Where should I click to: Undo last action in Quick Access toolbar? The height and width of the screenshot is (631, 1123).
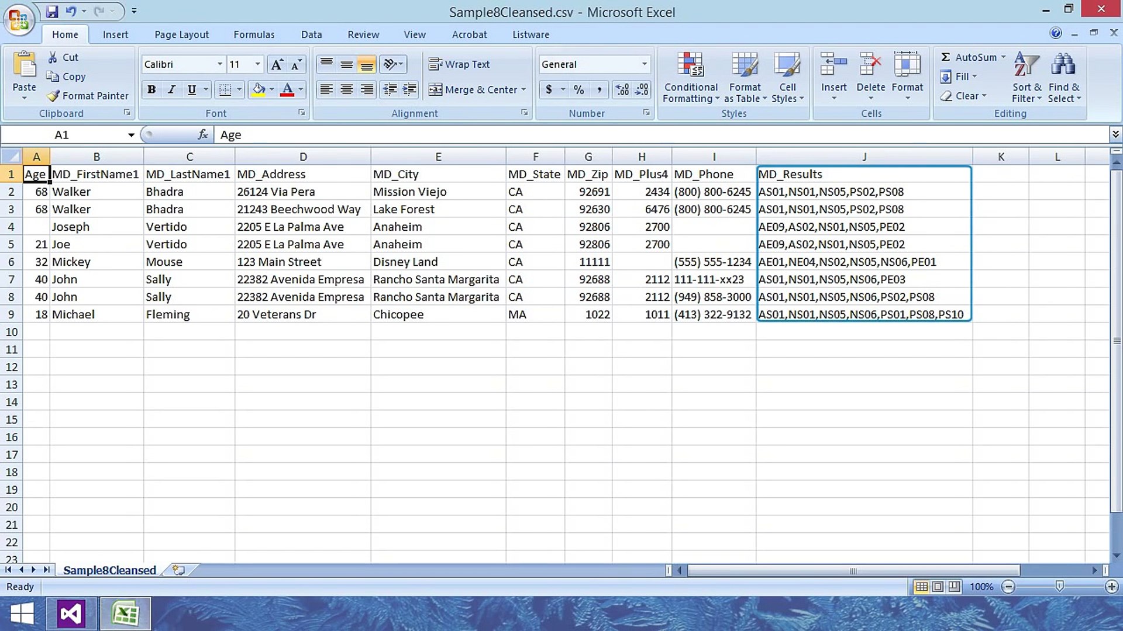[71, 11]
